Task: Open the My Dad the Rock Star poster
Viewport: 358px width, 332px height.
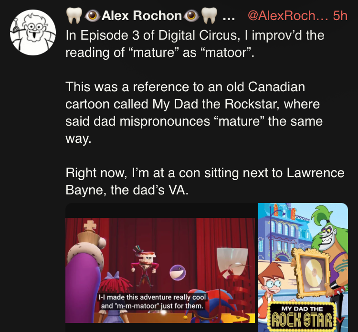Action: pos(303,268)
